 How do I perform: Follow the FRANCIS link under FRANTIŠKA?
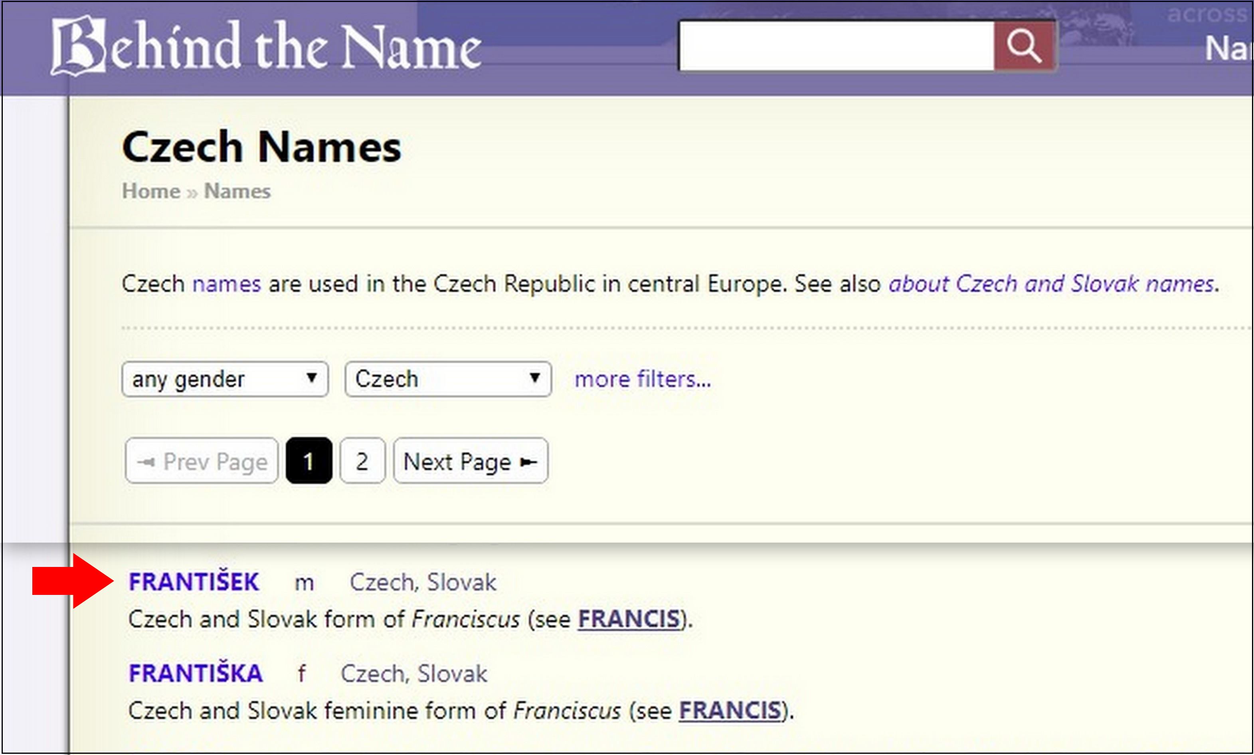[731, 711]
